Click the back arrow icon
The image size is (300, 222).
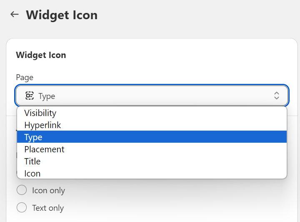15,14
